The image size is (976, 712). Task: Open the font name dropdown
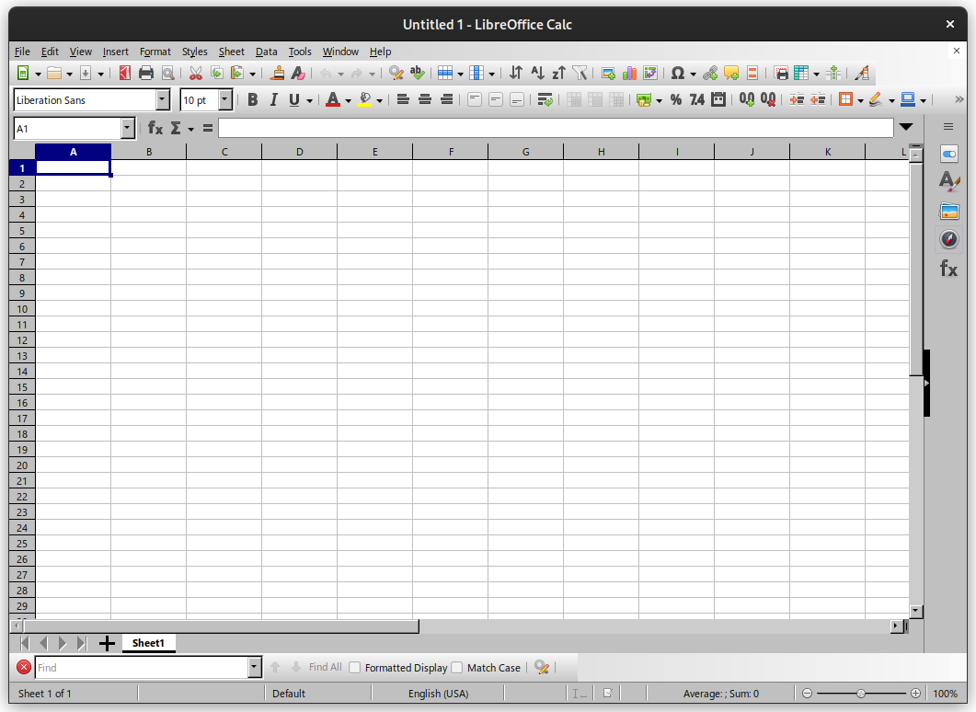click(x=162, y=99)
